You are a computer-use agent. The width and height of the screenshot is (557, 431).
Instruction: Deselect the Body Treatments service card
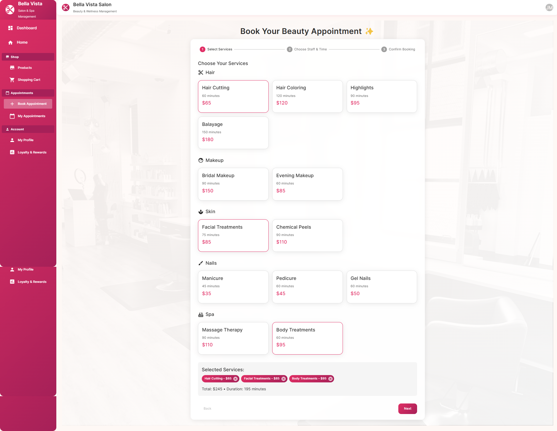(x=307, y=338)
